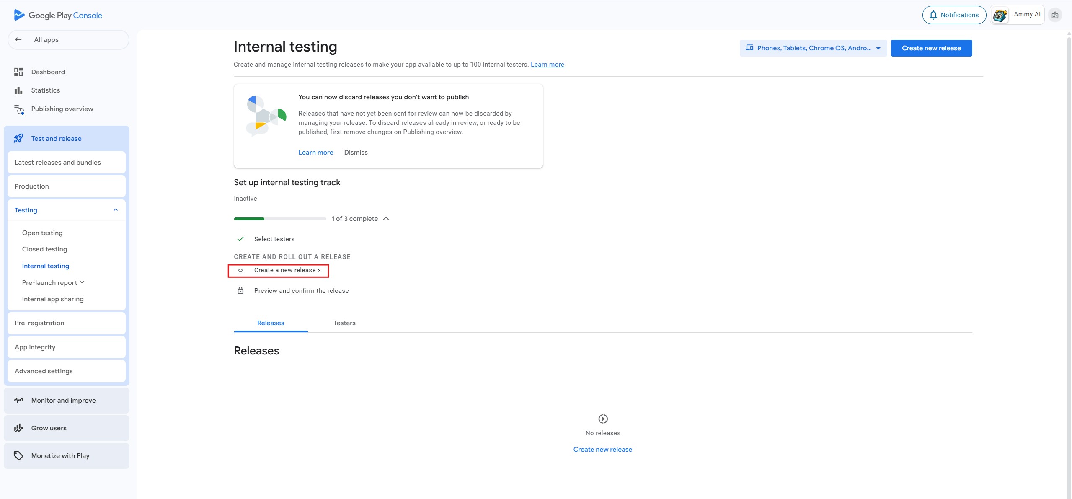1072x499 pixels.
Task: Open Closed testing in sidebar
Action: [x=44, y=249]
